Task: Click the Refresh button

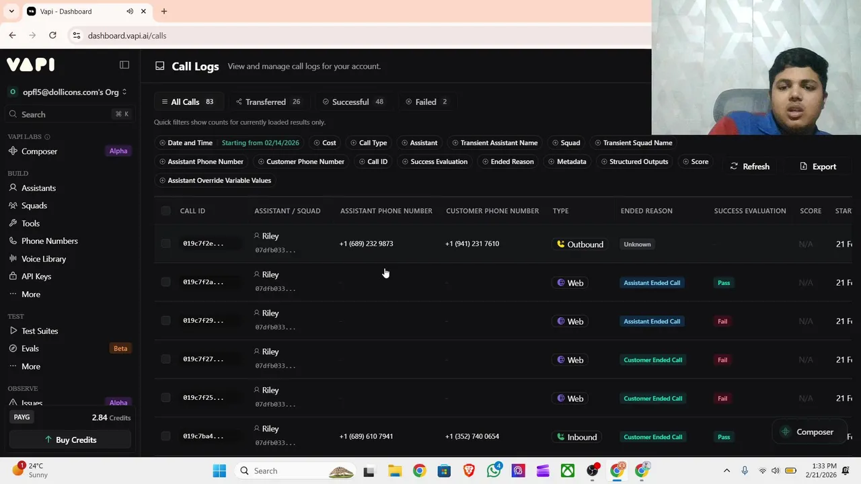Action: (x=750, y=167)
